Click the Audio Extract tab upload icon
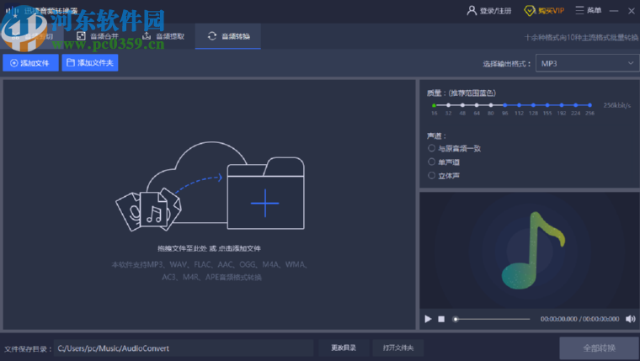The image size is (640, 361). 147,36
